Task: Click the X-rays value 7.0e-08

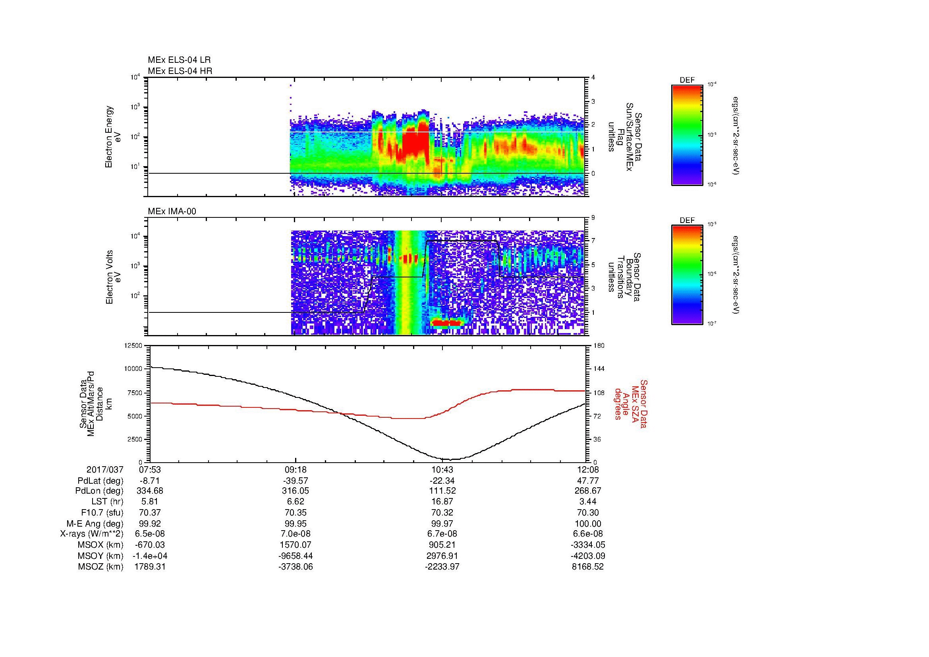Action: pos(296,534)
